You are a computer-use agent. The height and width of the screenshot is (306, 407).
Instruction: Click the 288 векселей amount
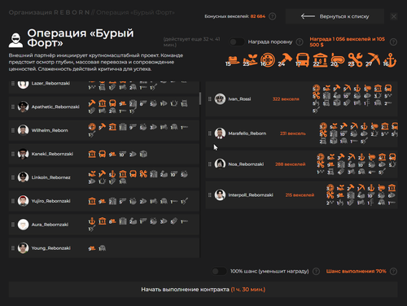pyautogui.click(x=290, y=164)
